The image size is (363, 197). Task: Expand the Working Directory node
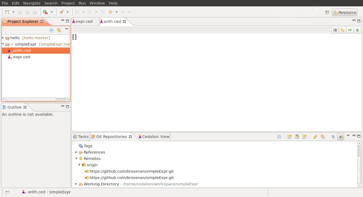76,184
